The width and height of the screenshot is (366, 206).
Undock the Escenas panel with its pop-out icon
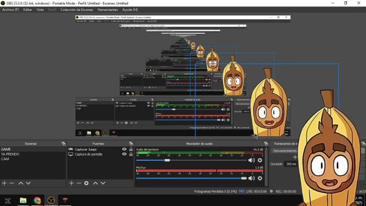pyautogui.click(x=63, y=144)
